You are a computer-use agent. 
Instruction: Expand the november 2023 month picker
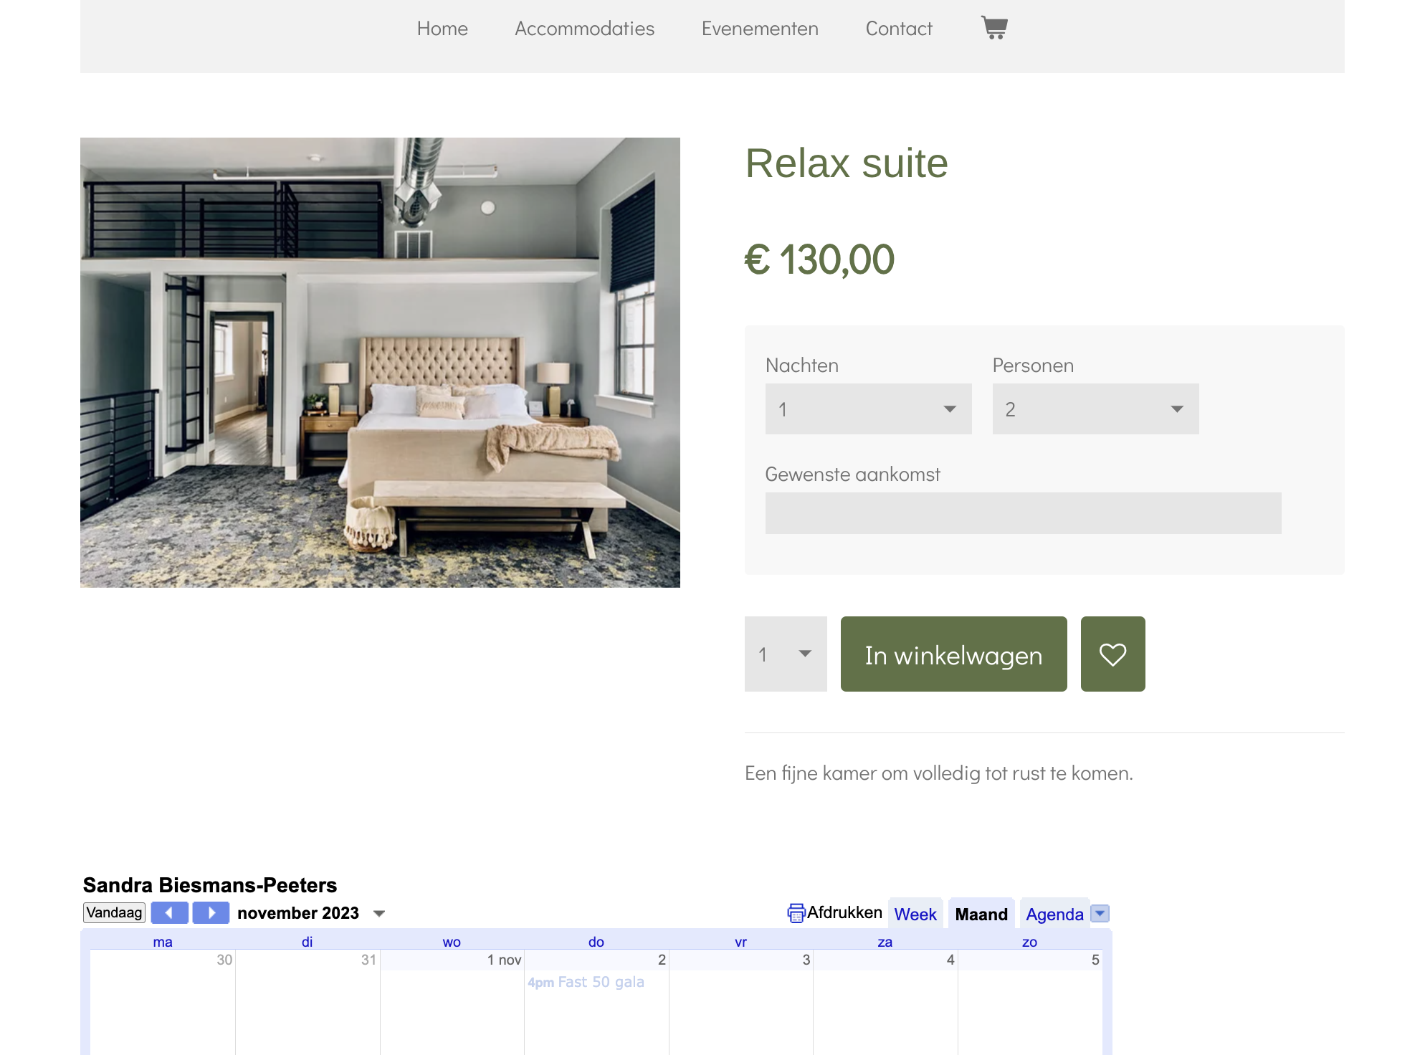[379, 913]
